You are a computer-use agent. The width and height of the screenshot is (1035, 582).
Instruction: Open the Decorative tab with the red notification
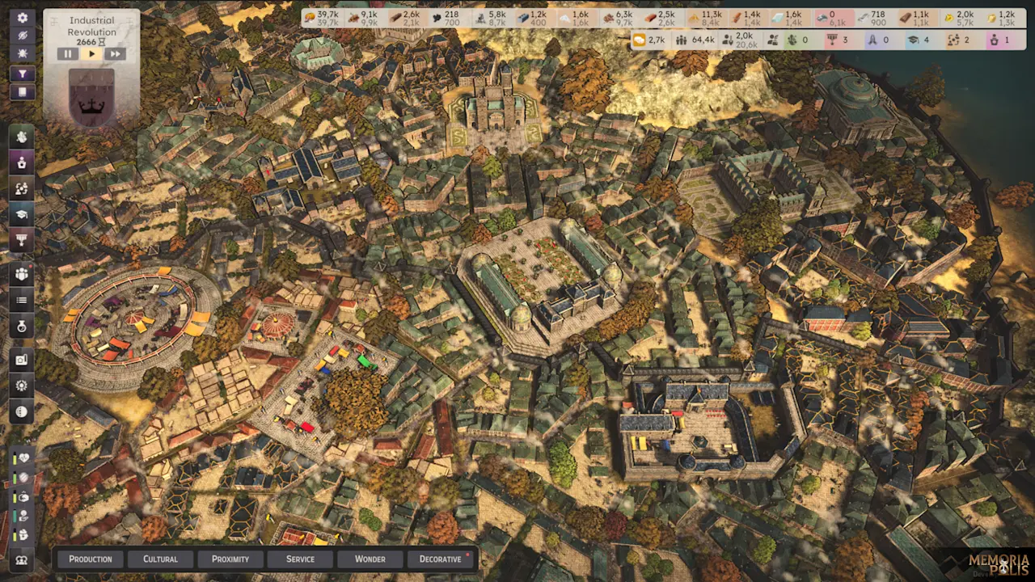(439, 559)
